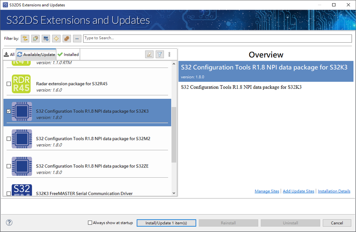Image resolution: width=356 pixels, height=232 pixels.
Task: Open the vertical three-dot menu above the list
Action: tap(169, 54)
